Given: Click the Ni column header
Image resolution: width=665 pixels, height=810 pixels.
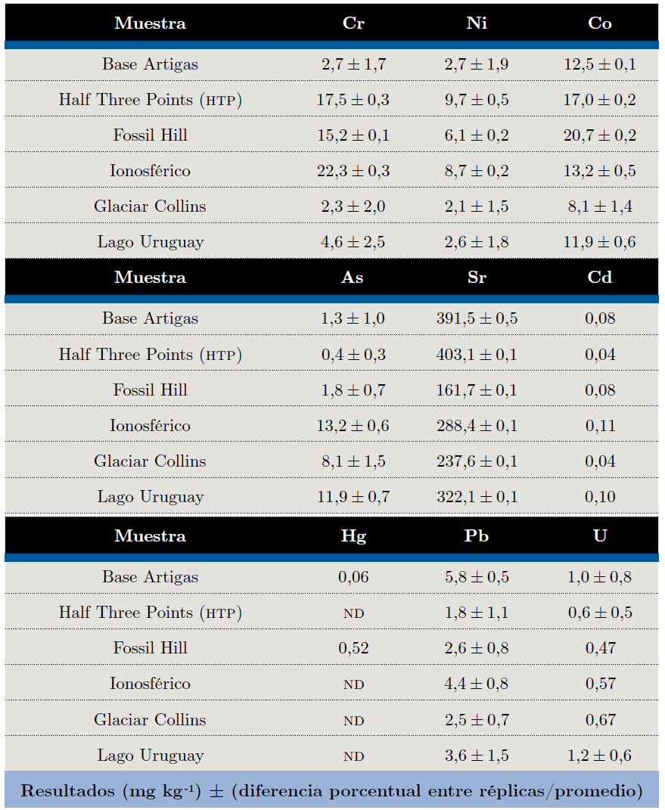Looking at the screenshot, I should (477, 23).
